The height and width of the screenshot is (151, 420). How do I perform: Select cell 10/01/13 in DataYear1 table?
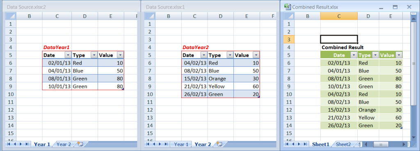[57, 87]
